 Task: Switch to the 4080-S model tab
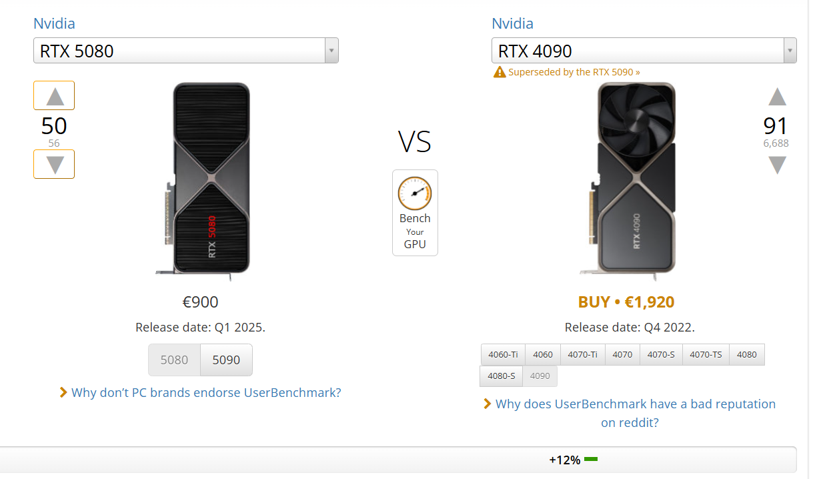501,376
